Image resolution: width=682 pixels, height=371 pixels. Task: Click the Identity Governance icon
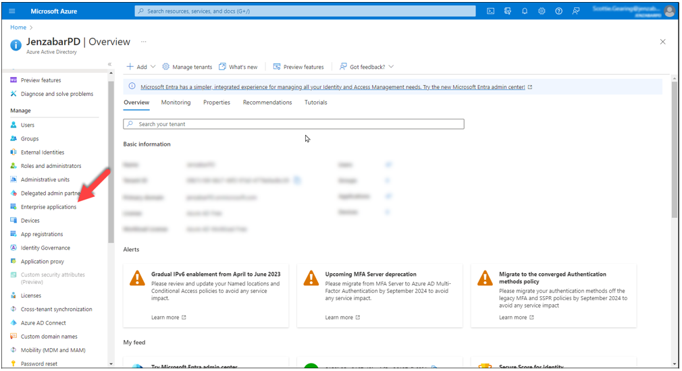point(14,248)
